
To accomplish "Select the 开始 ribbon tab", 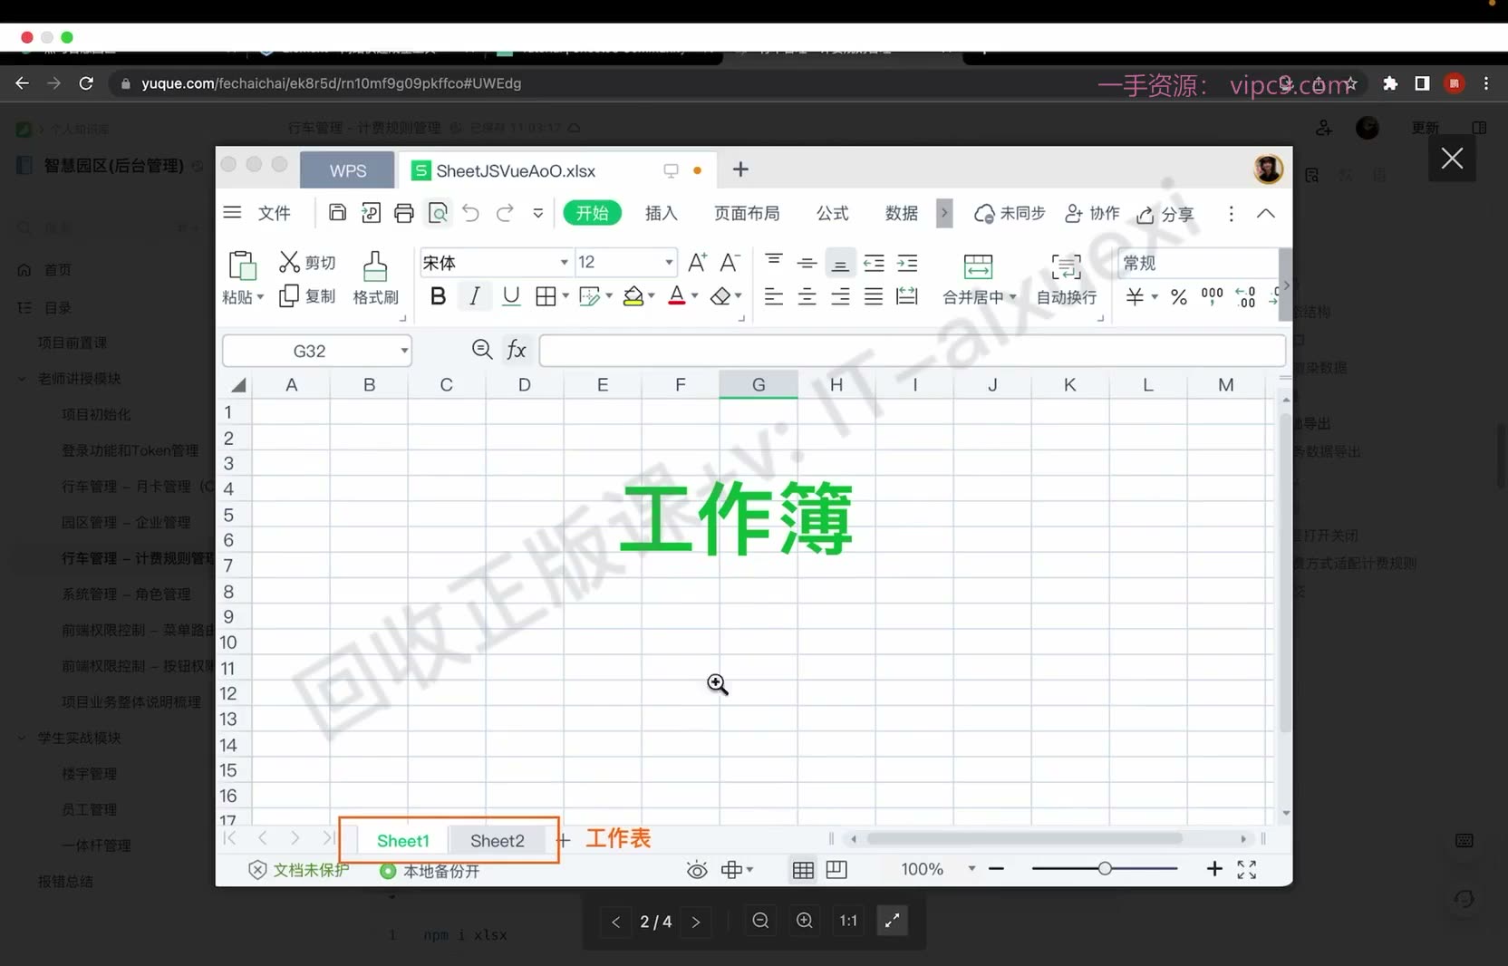I will [593, 213].
